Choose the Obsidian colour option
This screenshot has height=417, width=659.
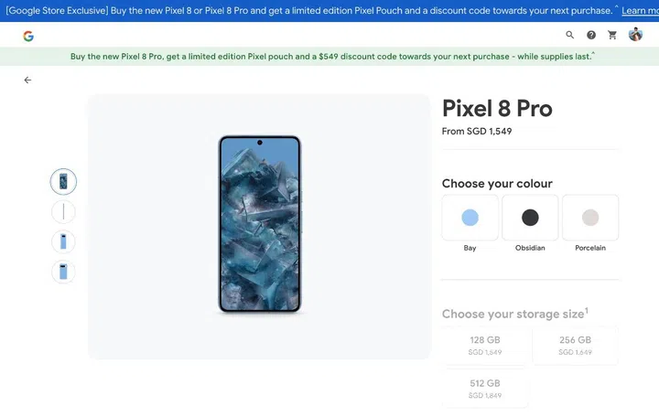[x=530, y=218]
